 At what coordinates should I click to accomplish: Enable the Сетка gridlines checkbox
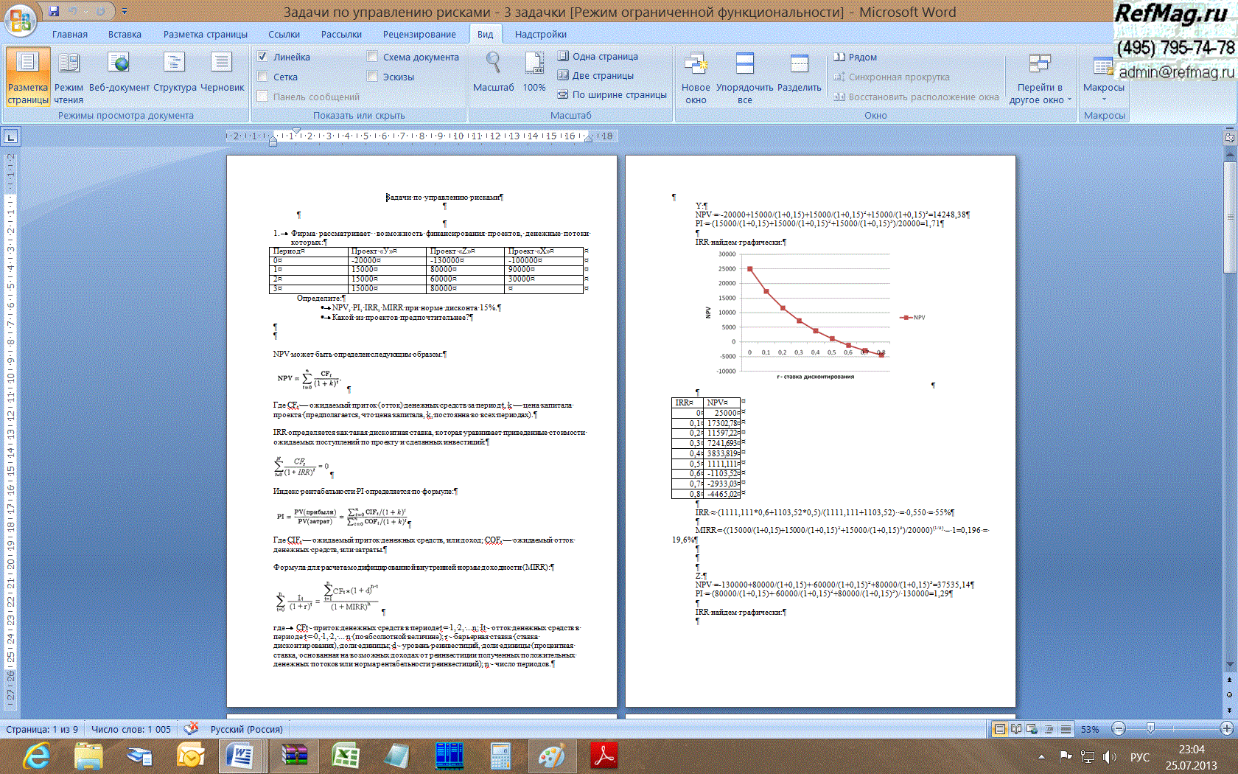pos(262,77)
